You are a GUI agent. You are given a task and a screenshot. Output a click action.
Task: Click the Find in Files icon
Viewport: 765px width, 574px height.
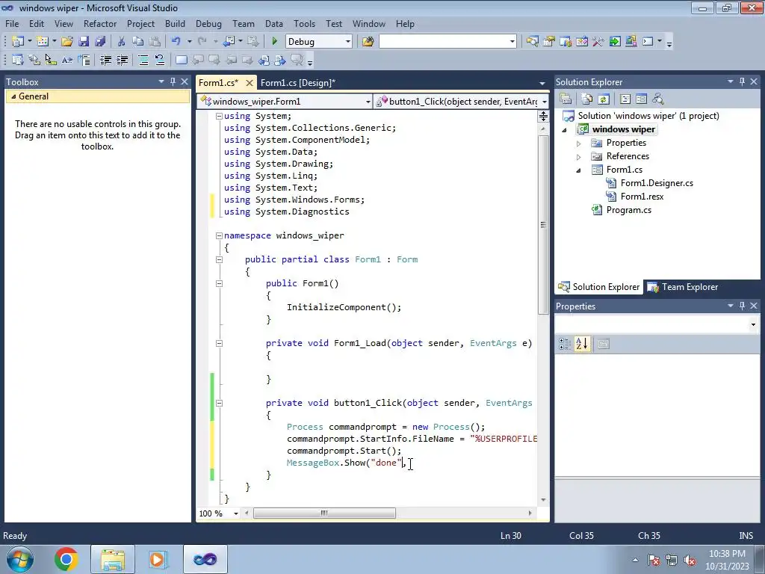[x=368, y=42]
